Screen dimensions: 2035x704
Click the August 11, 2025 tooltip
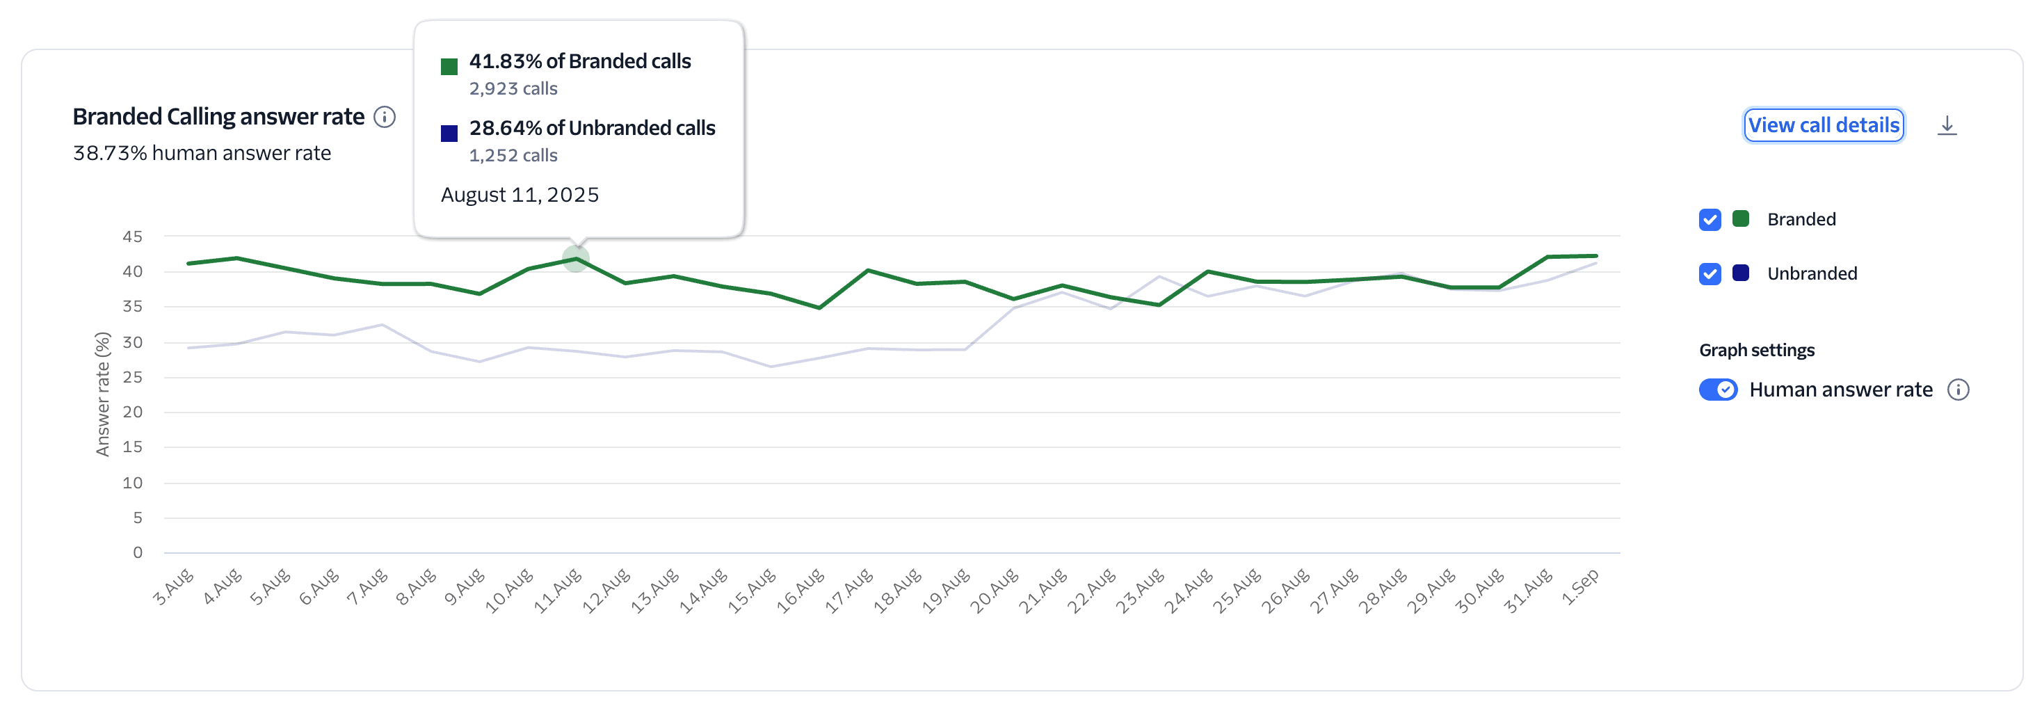(520, 193)
